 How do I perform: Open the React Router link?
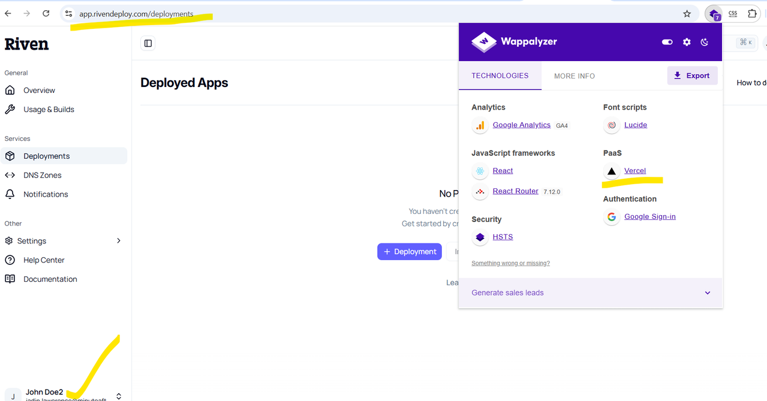(x=516, y=191)
